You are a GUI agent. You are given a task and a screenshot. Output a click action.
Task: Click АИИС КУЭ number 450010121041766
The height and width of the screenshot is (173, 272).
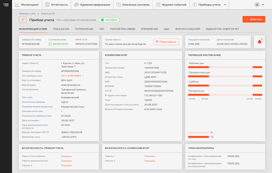86,44
